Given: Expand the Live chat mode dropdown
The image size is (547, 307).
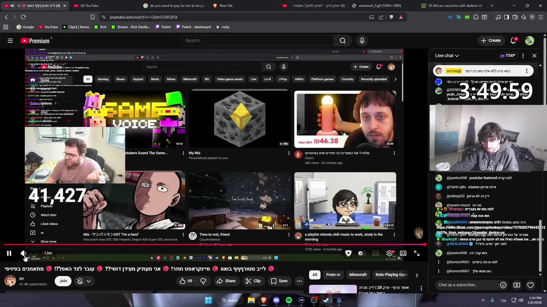Looking at the screenshot, I should click(x=447, y=55).
